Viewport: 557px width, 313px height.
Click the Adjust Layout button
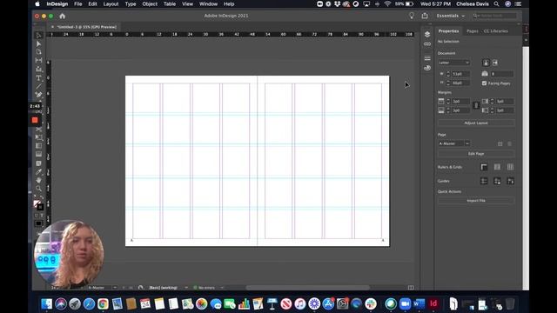[x=476, y=123]
